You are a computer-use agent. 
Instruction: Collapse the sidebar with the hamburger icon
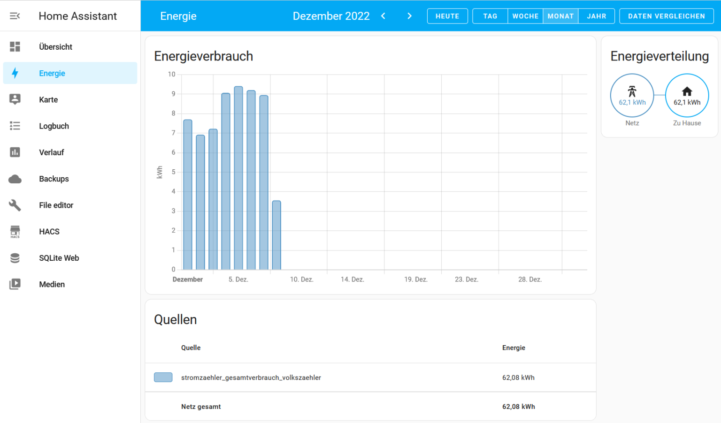point(15,16)
